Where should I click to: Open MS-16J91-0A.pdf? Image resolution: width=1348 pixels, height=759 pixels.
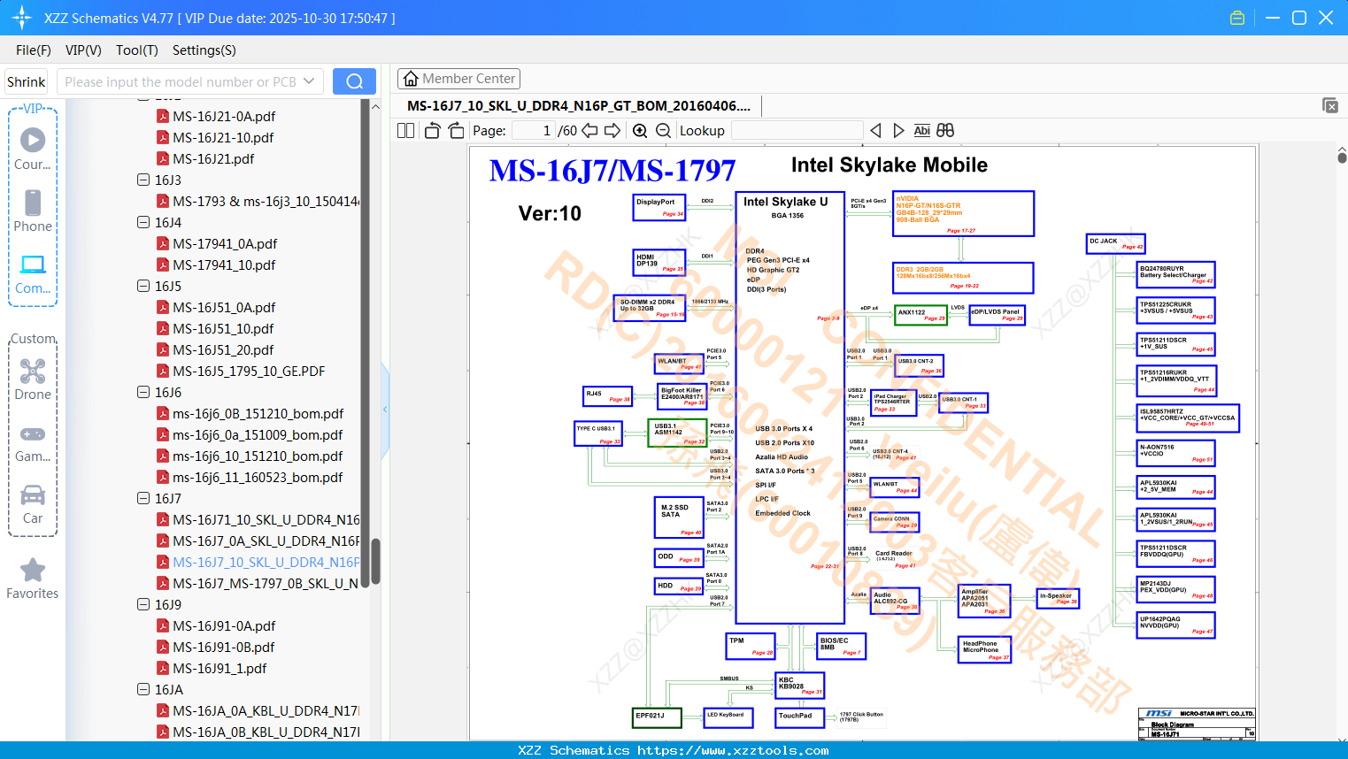coord(224,625)
